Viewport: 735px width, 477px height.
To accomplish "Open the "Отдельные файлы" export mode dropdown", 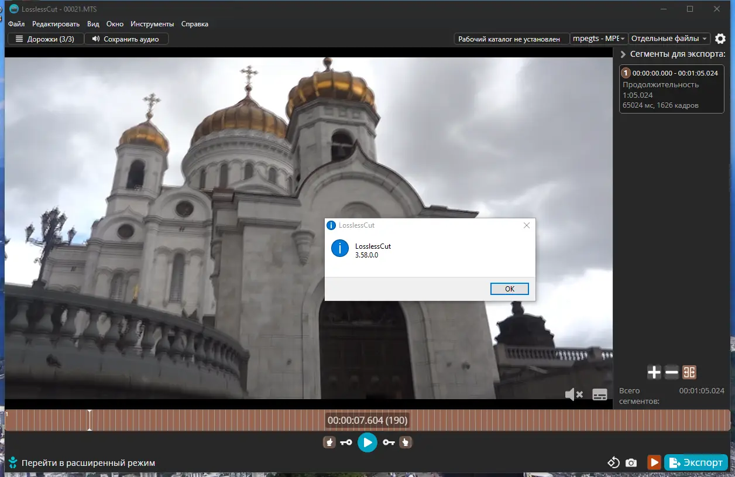I will point(669,39).
